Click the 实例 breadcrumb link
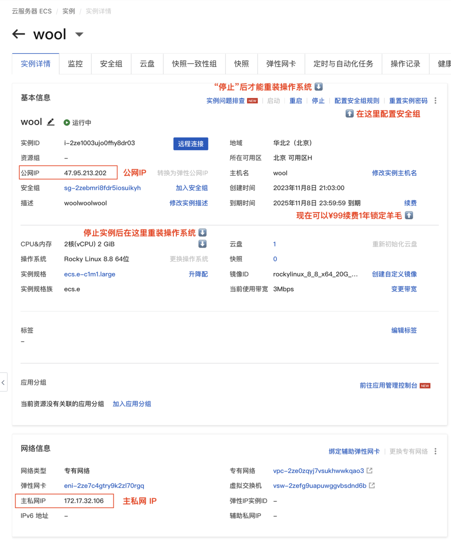The image size is (451, 542). tap(68, 11)
